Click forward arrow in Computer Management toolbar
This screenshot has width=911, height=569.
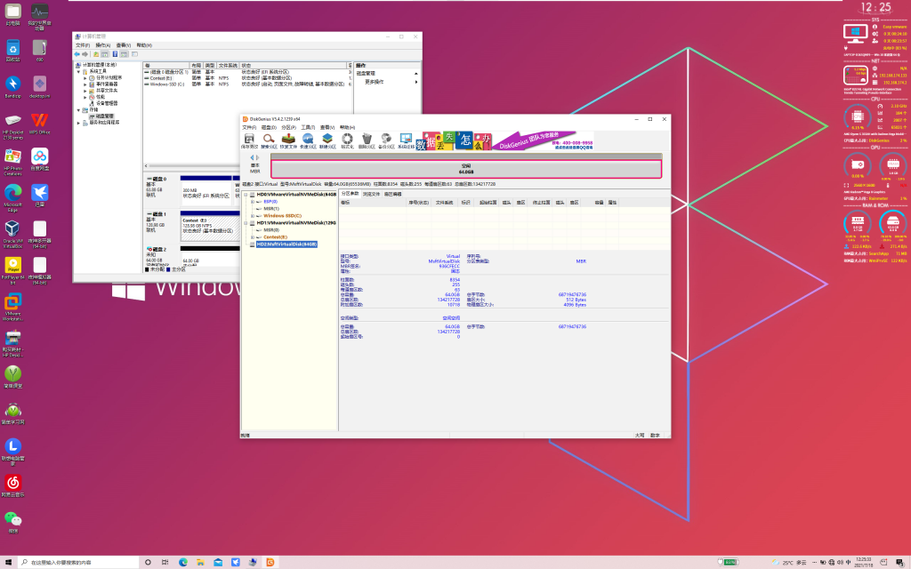85,54
